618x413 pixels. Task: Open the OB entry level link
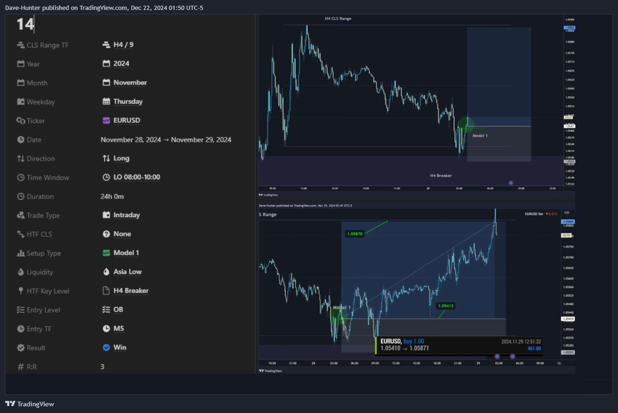(118, 310)
